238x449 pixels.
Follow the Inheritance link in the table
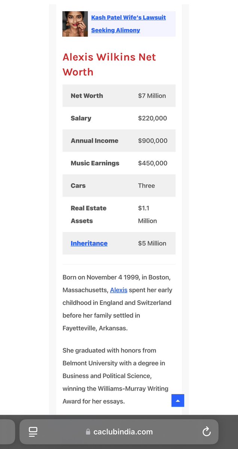[89, 243]
